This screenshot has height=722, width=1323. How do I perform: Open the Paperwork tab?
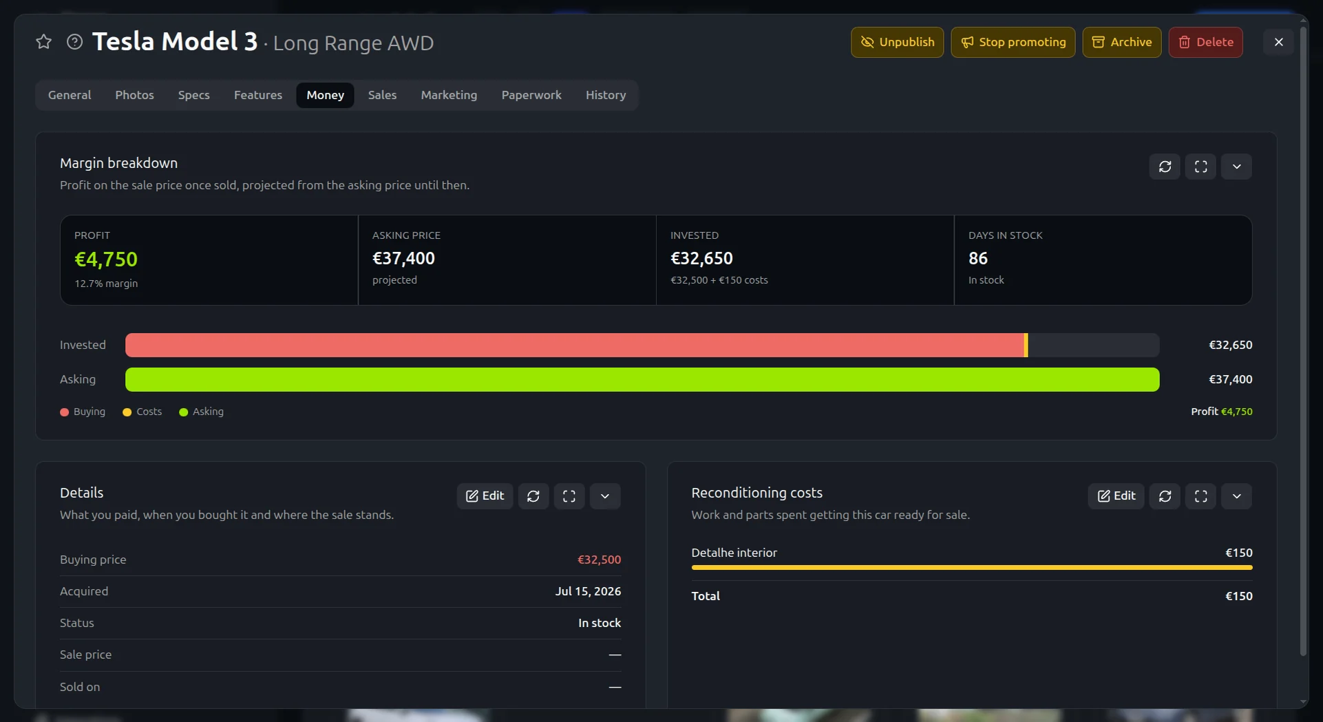[x=531, y=95]
